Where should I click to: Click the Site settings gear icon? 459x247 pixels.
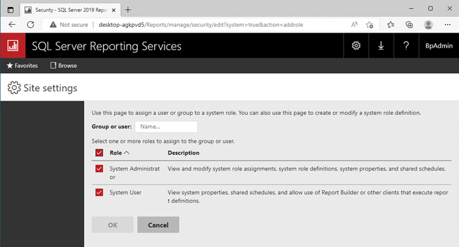click(x=14, y=88)
